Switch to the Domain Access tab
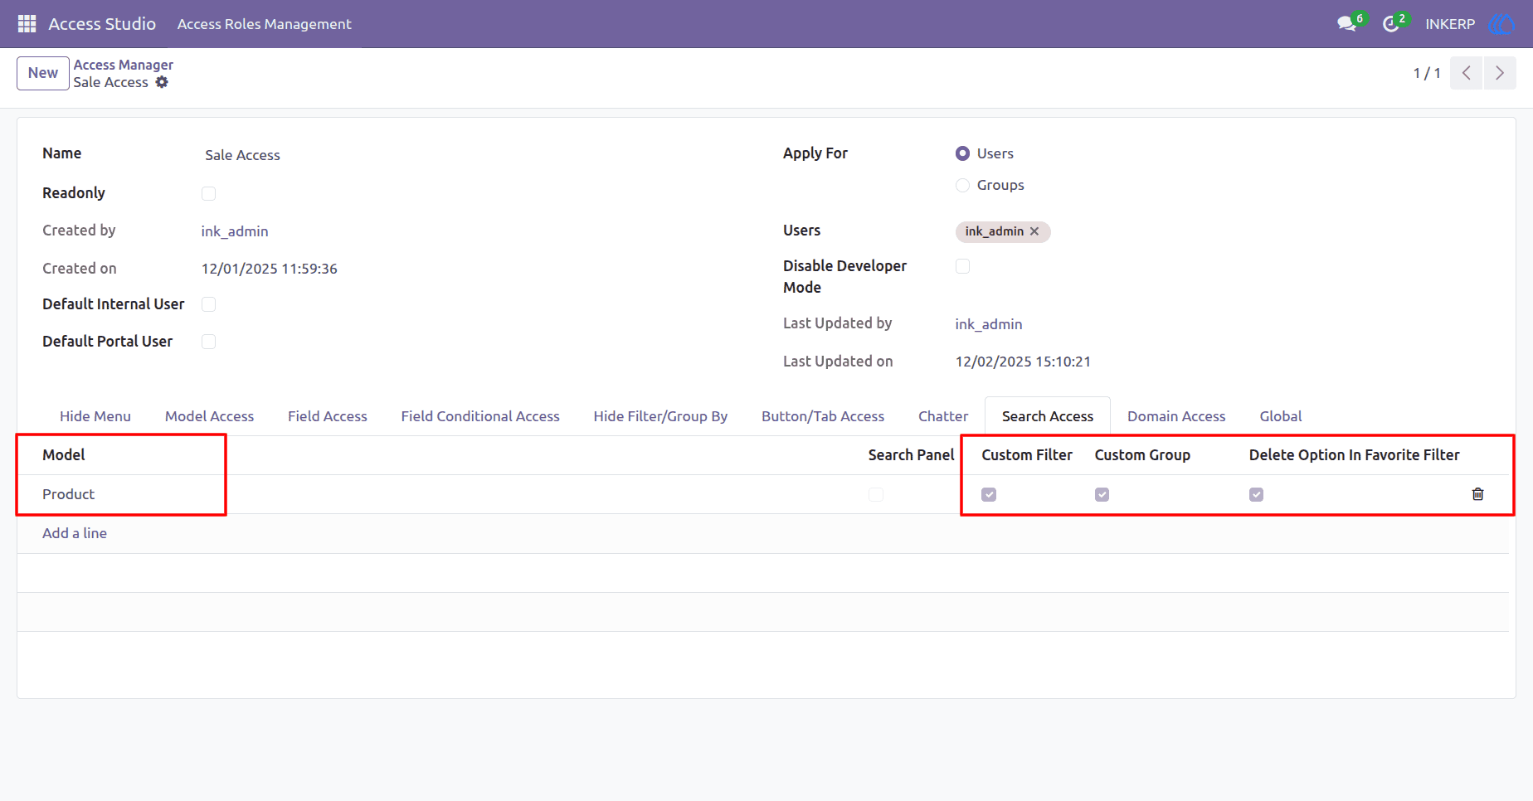 point(1176,416)
